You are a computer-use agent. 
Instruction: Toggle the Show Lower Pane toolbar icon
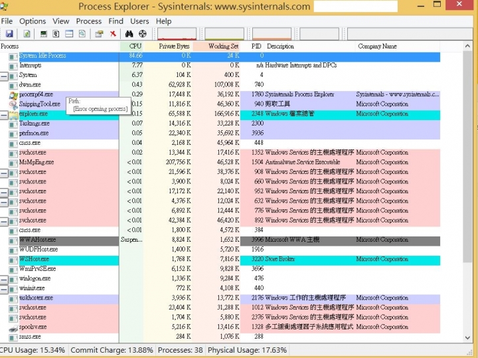pyautogui.click(x=69, y=34)
